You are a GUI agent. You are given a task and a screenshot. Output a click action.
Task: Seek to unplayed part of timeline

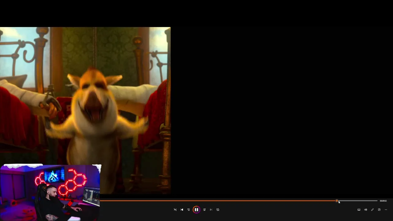click(358, 201)
